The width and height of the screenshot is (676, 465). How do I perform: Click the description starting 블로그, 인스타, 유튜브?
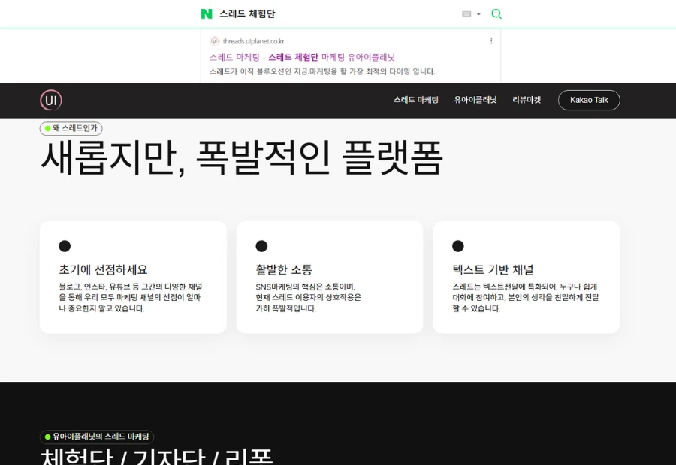131,298
